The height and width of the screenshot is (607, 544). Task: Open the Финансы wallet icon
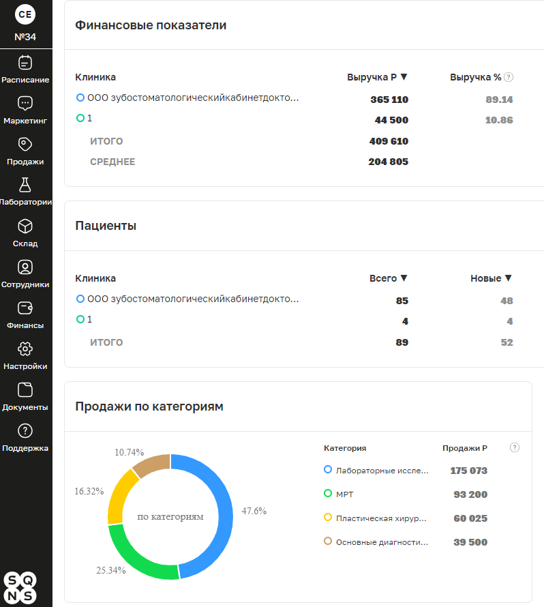coord(25,308)
